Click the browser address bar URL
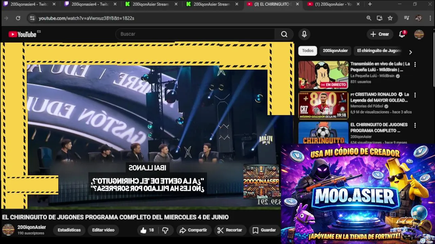The image size is (435, 244). [86, 18]
